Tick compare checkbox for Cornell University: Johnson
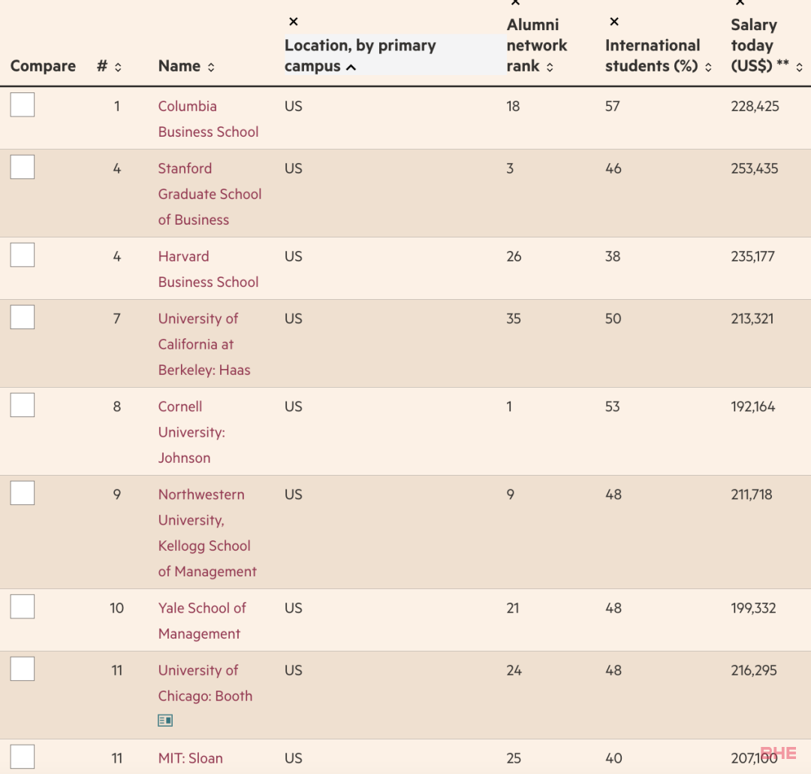This screenshot has width=811, height=774. click(x=23, y=405)
